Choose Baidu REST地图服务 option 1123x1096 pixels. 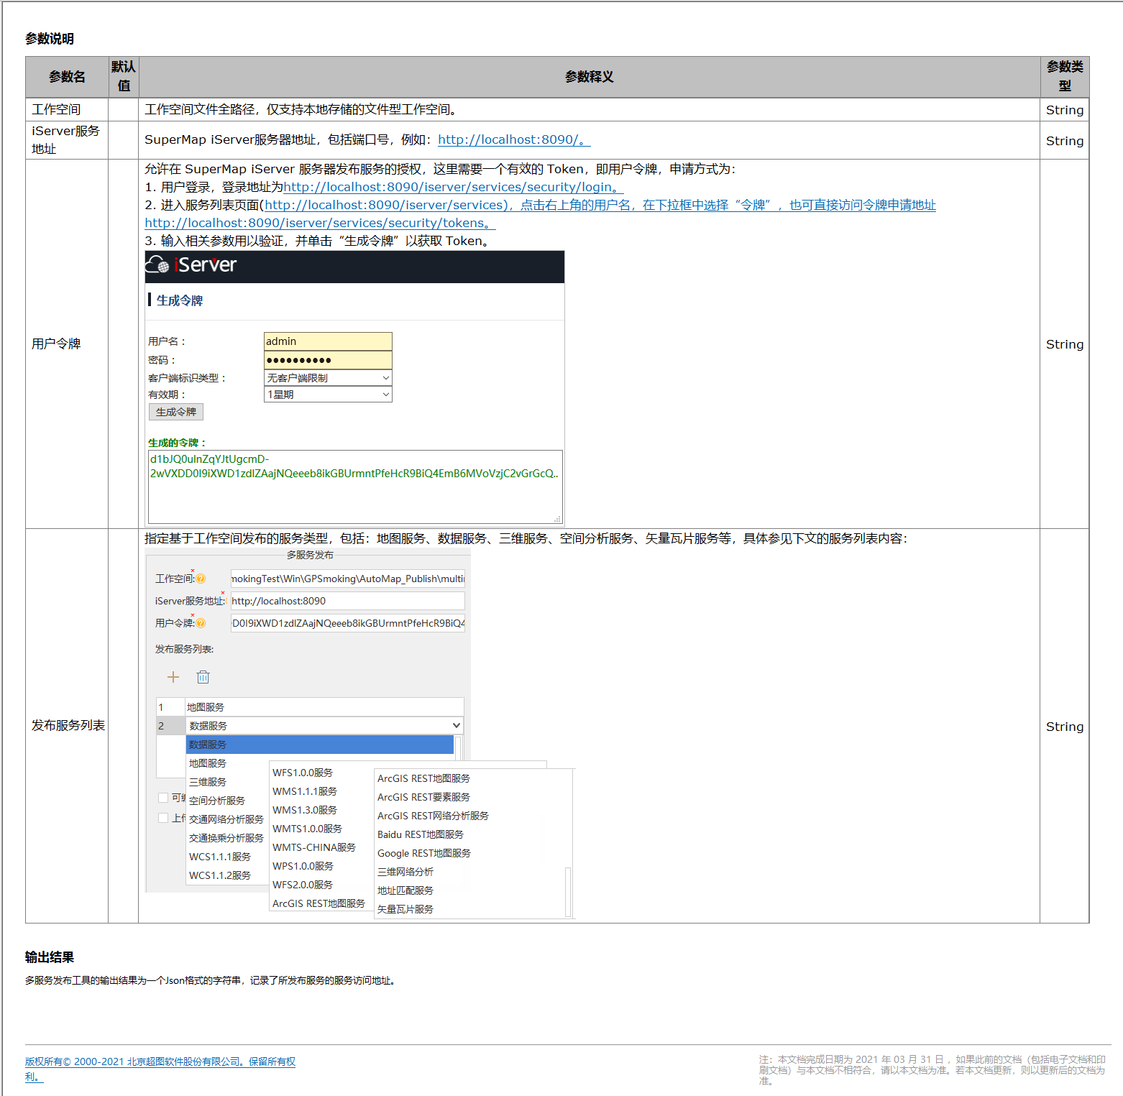pos(421,834)
